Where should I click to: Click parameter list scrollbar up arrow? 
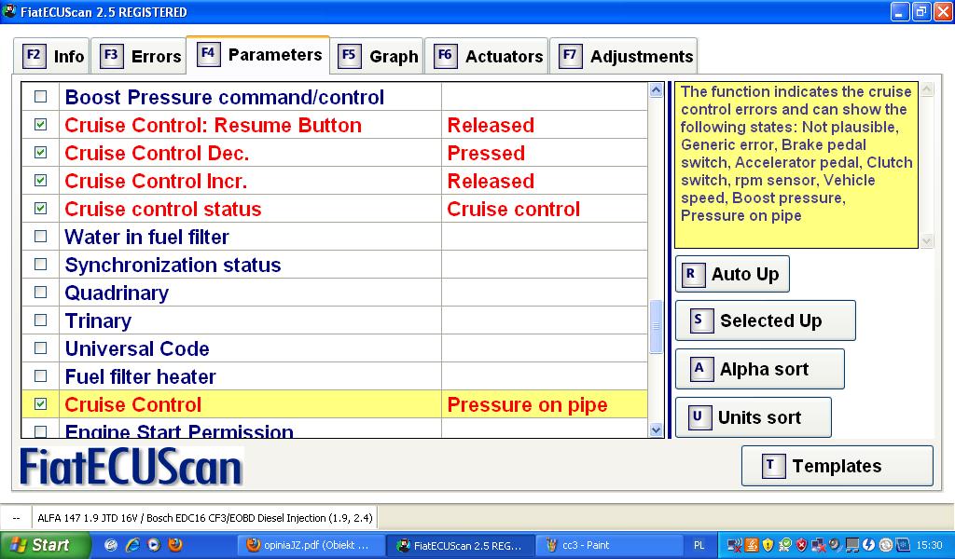pyautogui.click(x=656, y=90)
